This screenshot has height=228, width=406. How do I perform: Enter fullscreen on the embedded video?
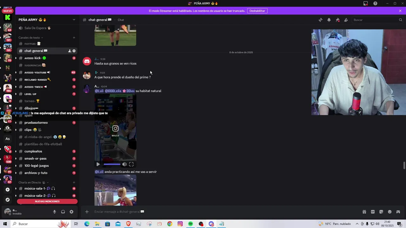(131, 164)
